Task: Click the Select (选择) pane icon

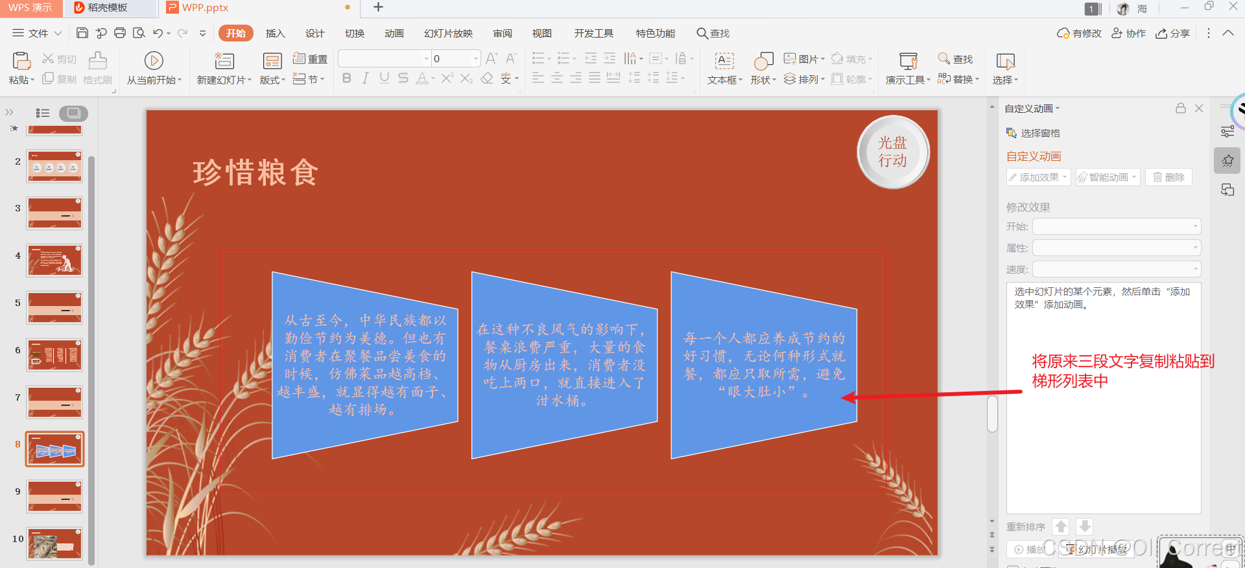Action: 1005,61
